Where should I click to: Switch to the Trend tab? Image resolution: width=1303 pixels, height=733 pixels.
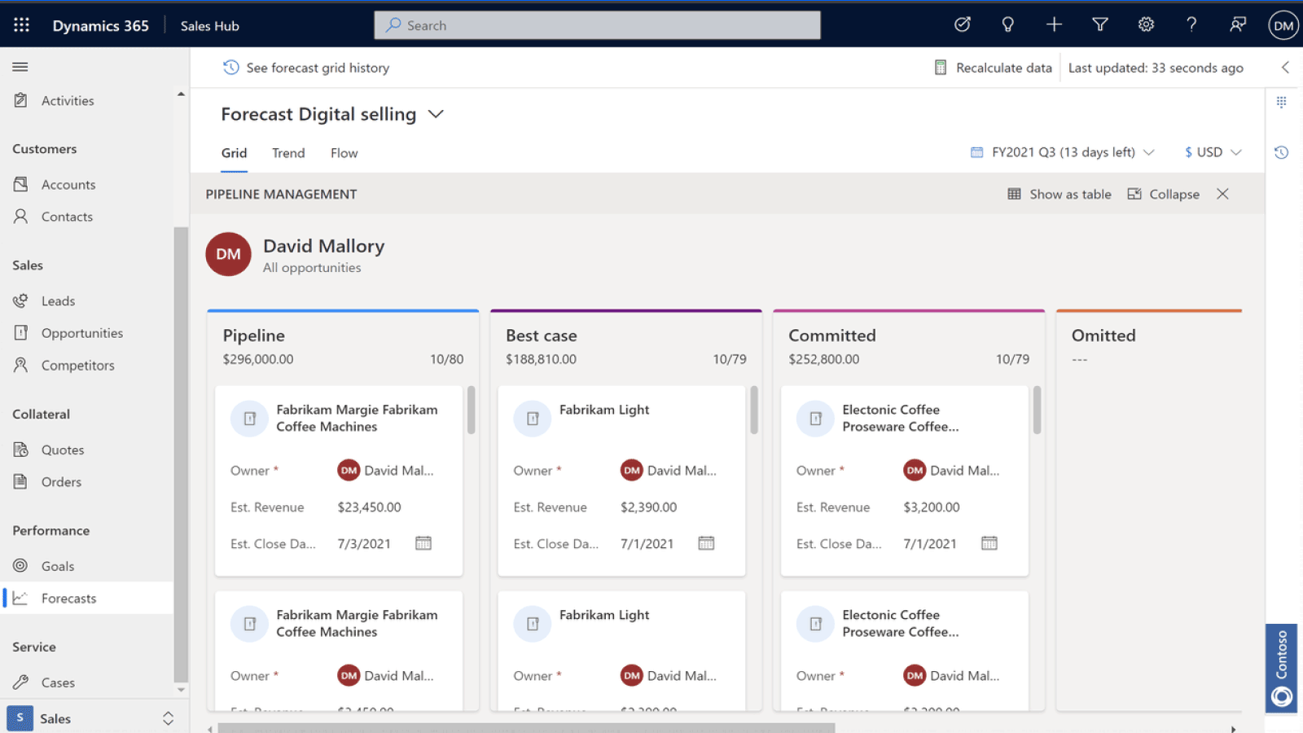(287, 153)
